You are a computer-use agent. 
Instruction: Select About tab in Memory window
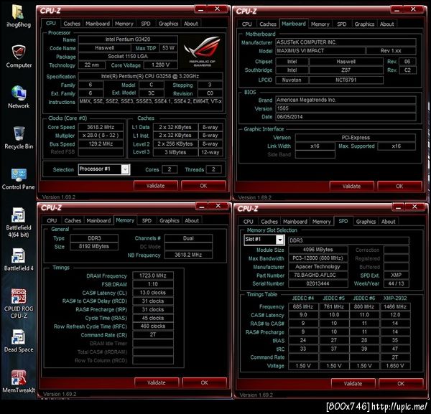(x=192, y=220)
